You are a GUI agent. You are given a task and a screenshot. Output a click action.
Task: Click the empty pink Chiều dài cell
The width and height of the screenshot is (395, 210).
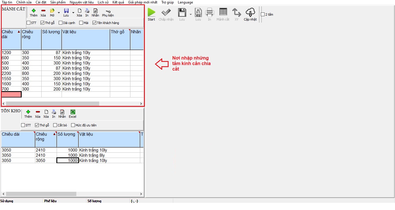[11, 94]
